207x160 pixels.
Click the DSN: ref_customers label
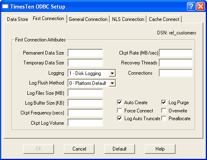pyautogui.click(x=177, y=33)
